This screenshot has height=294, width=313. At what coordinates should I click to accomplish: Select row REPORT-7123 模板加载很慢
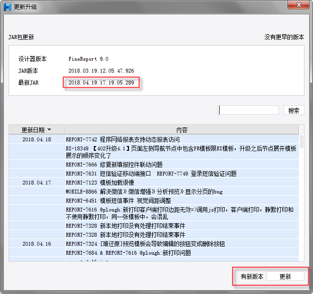182,183
